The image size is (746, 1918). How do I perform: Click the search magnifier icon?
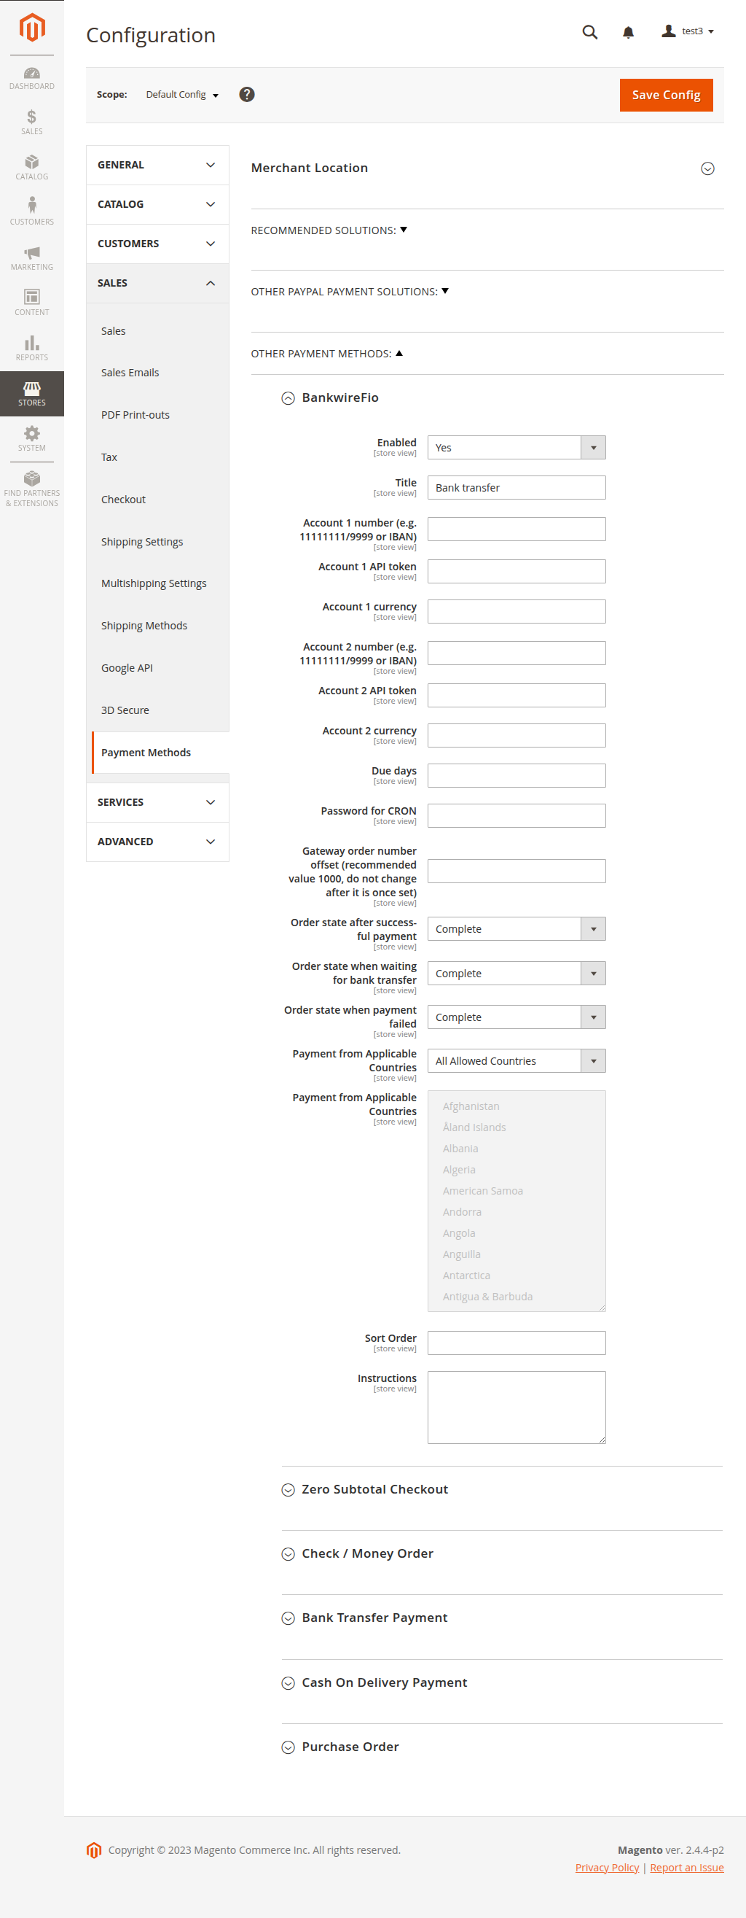(589, 32)
